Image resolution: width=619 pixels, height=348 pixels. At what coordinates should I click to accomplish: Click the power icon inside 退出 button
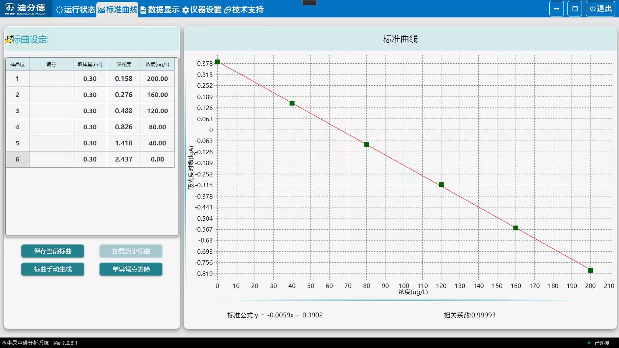(592, 8)
